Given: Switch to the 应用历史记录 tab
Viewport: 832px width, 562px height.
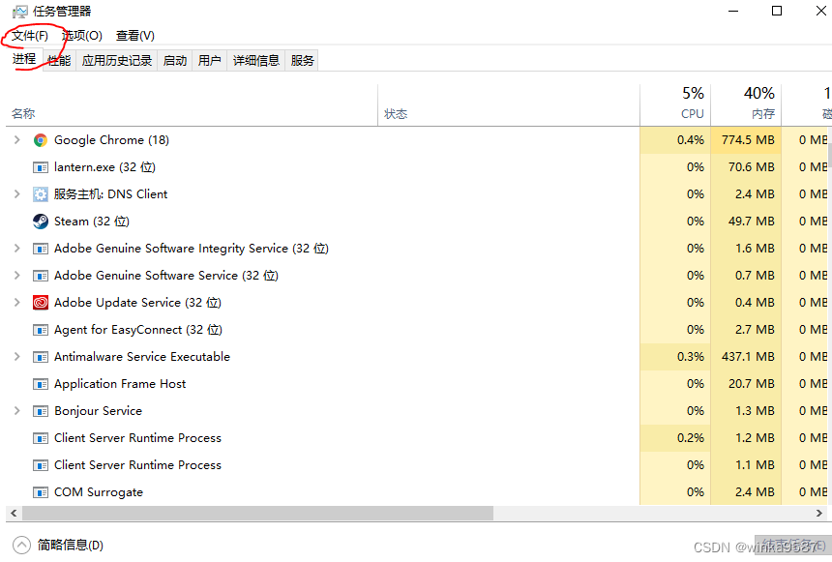Looking at the screenshot, I should click(x=117, y=61).
